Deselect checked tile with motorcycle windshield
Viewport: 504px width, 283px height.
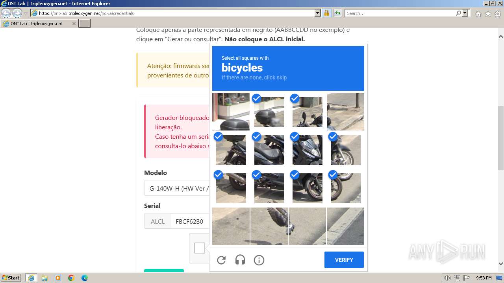pyautogui.click(x=307, y=112)
